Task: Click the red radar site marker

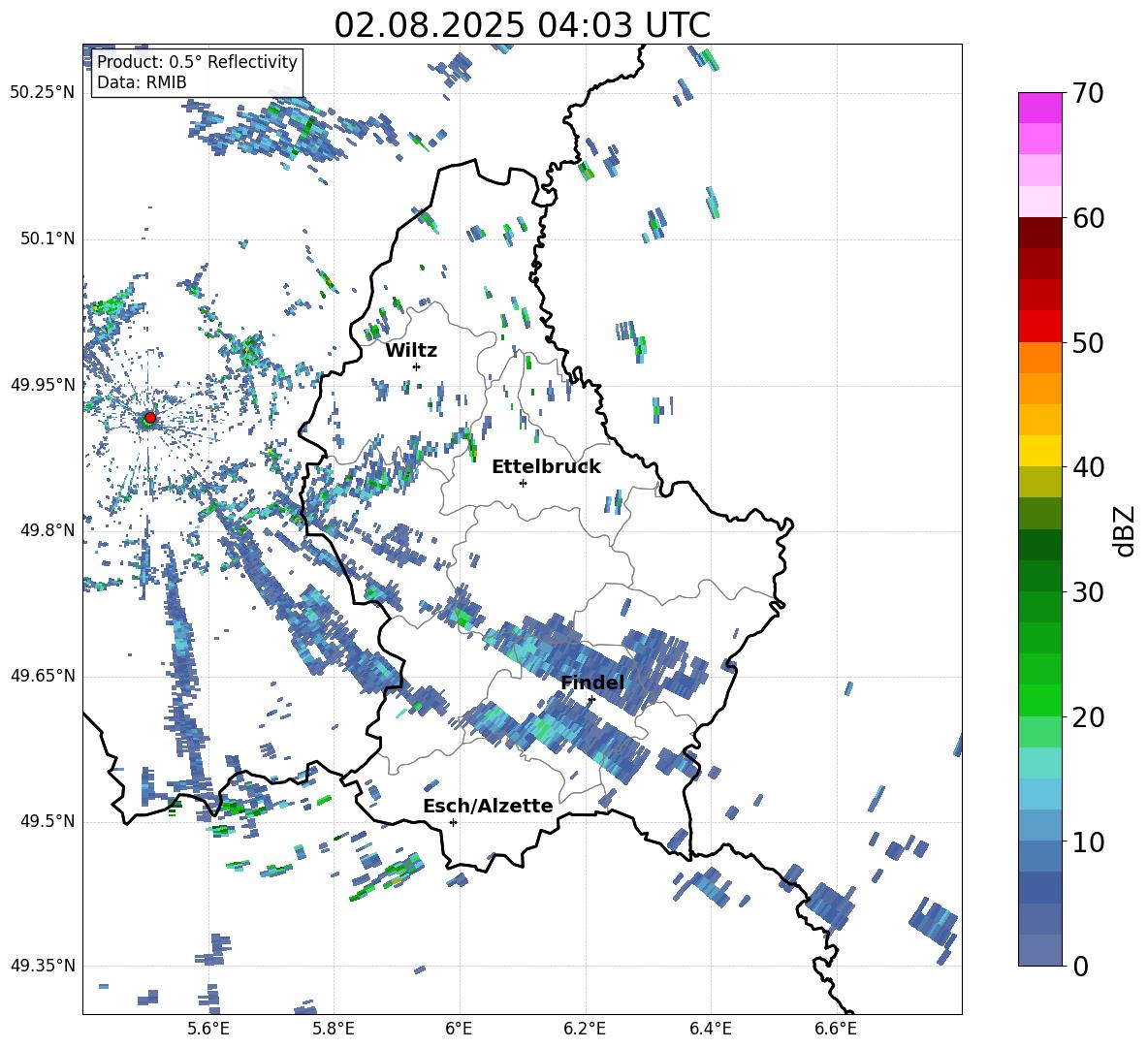Action: click(x=150, y=418)
